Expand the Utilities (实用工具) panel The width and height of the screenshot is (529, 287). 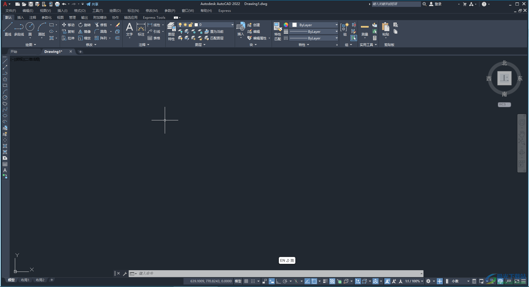pyautogui.click(x=368, y=45)
